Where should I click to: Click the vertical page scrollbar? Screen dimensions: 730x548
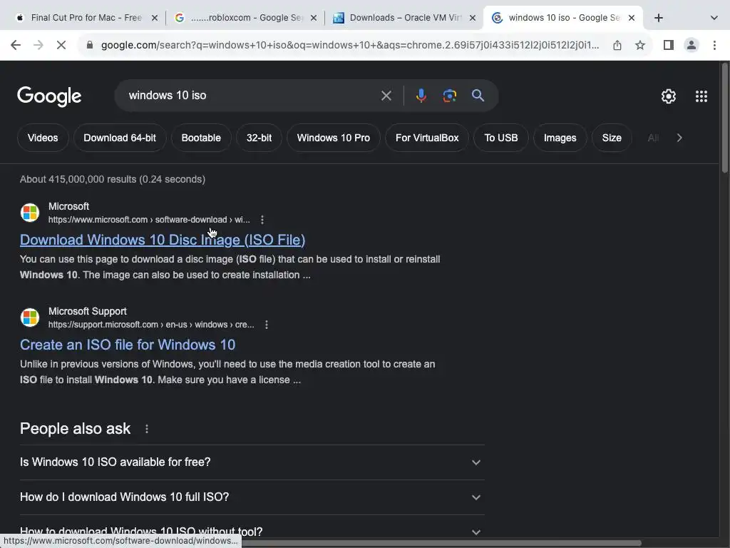click(724, 119)
